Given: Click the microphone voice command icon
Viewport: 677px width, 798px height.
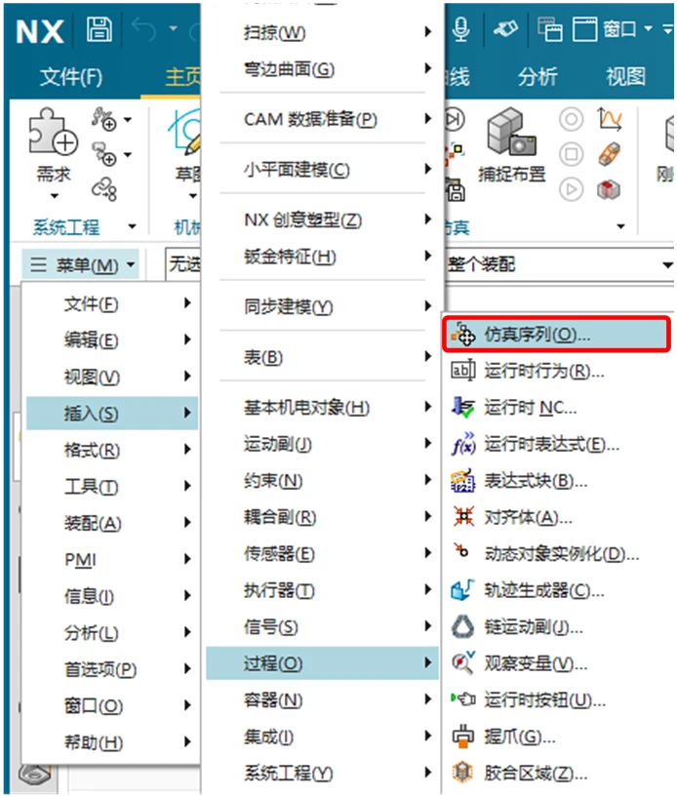Looking at the screenshot, I should pyautogui.click(x=461, y=29).
